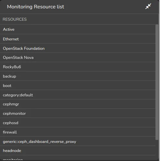Select the Ethernet resource
160x161 pixels.
click(x=78, y=39)
